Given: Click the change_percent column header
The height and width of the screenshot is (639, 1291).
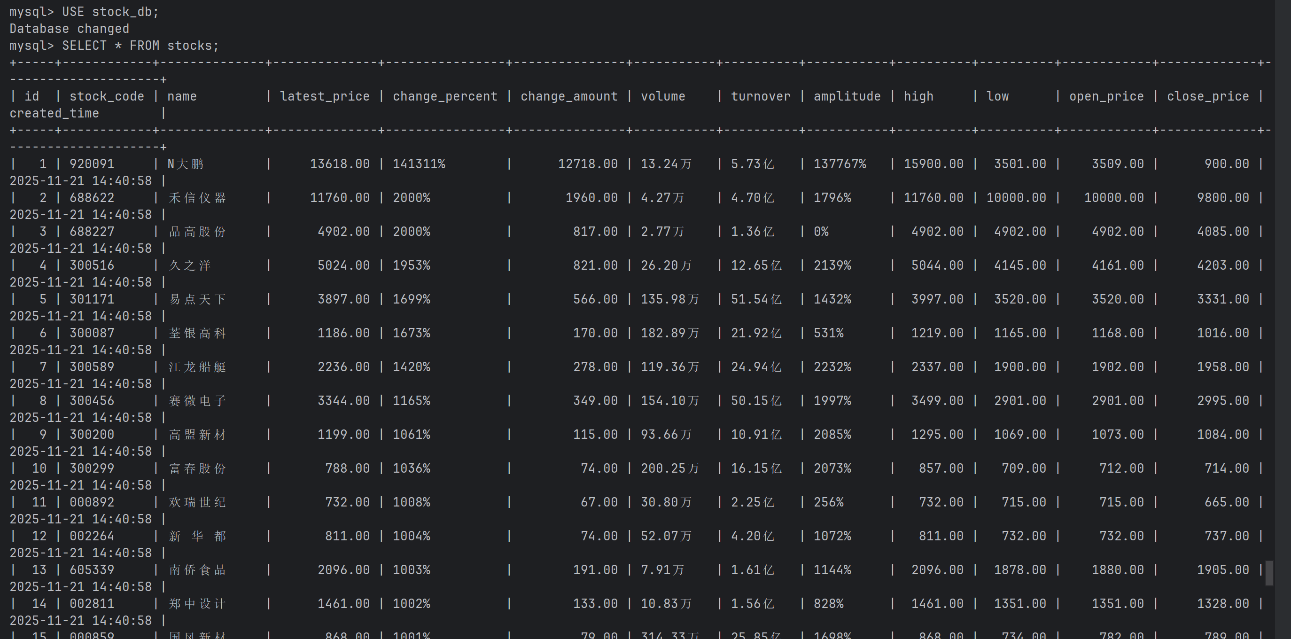Looking at the screenshot, I should 445,96.
